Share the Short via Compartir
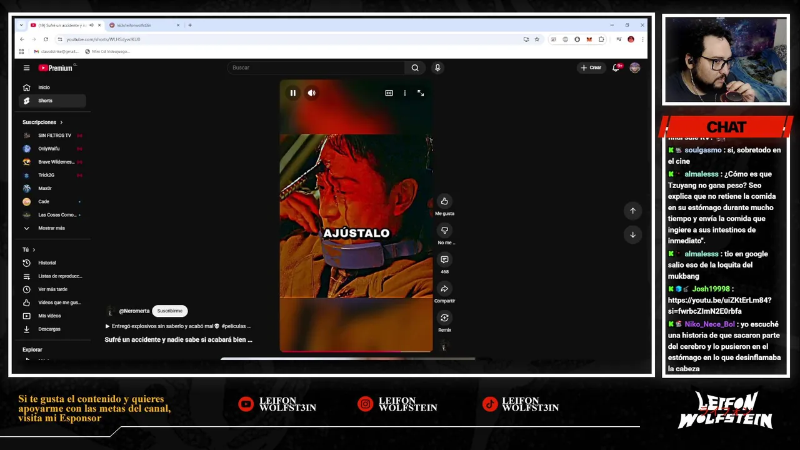The image size is (800, 450). (x=444, y=289)
